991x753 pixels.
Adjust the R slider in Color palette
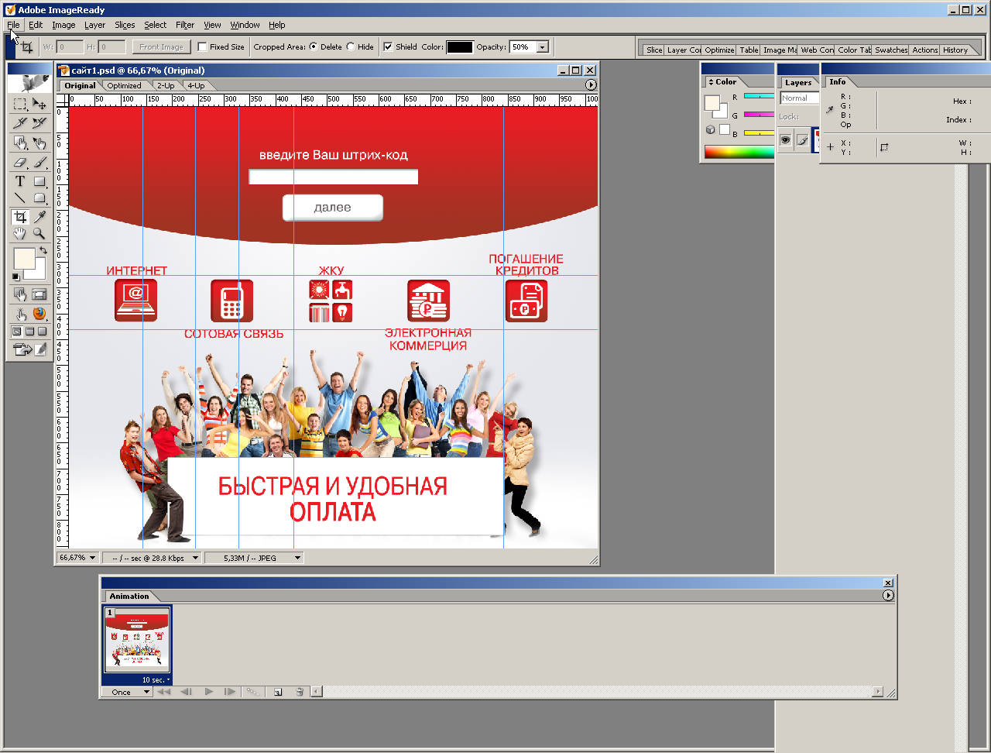pos(759,96)
